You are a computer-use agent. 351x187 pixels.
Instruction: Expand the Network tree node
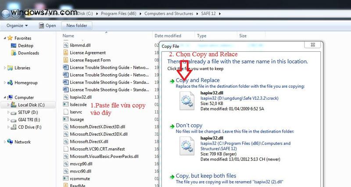point(5,141)
